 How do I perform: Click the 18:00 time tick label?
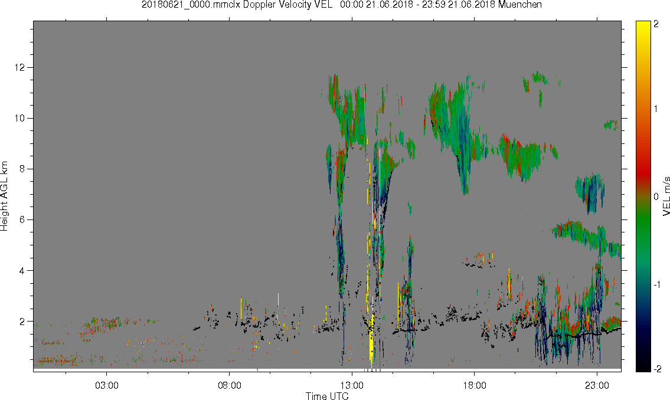pos(475,386)
